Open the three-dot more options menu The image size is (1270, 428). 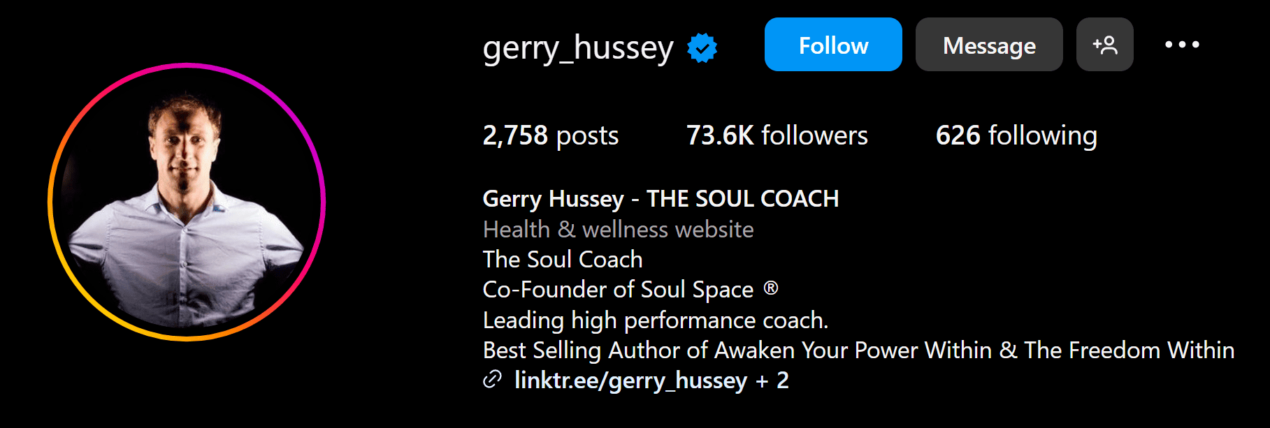coord(1182,45)
